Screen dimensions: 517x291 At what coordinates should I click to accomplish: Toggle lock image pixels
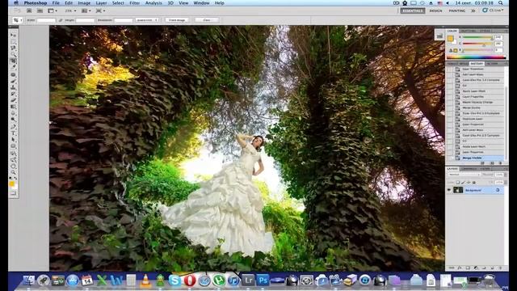[463, 183]
